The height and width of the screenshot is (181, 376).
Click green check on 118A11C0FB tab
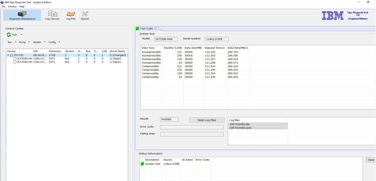click(137, 29)
